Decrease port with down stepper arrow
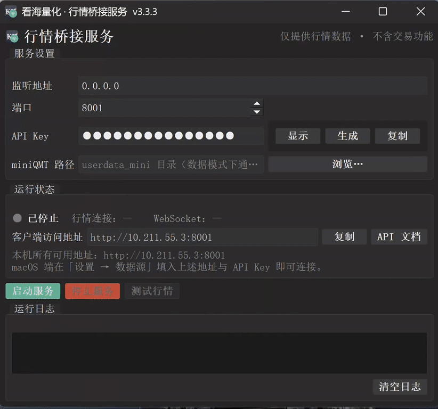 click(x=257, y=112)
